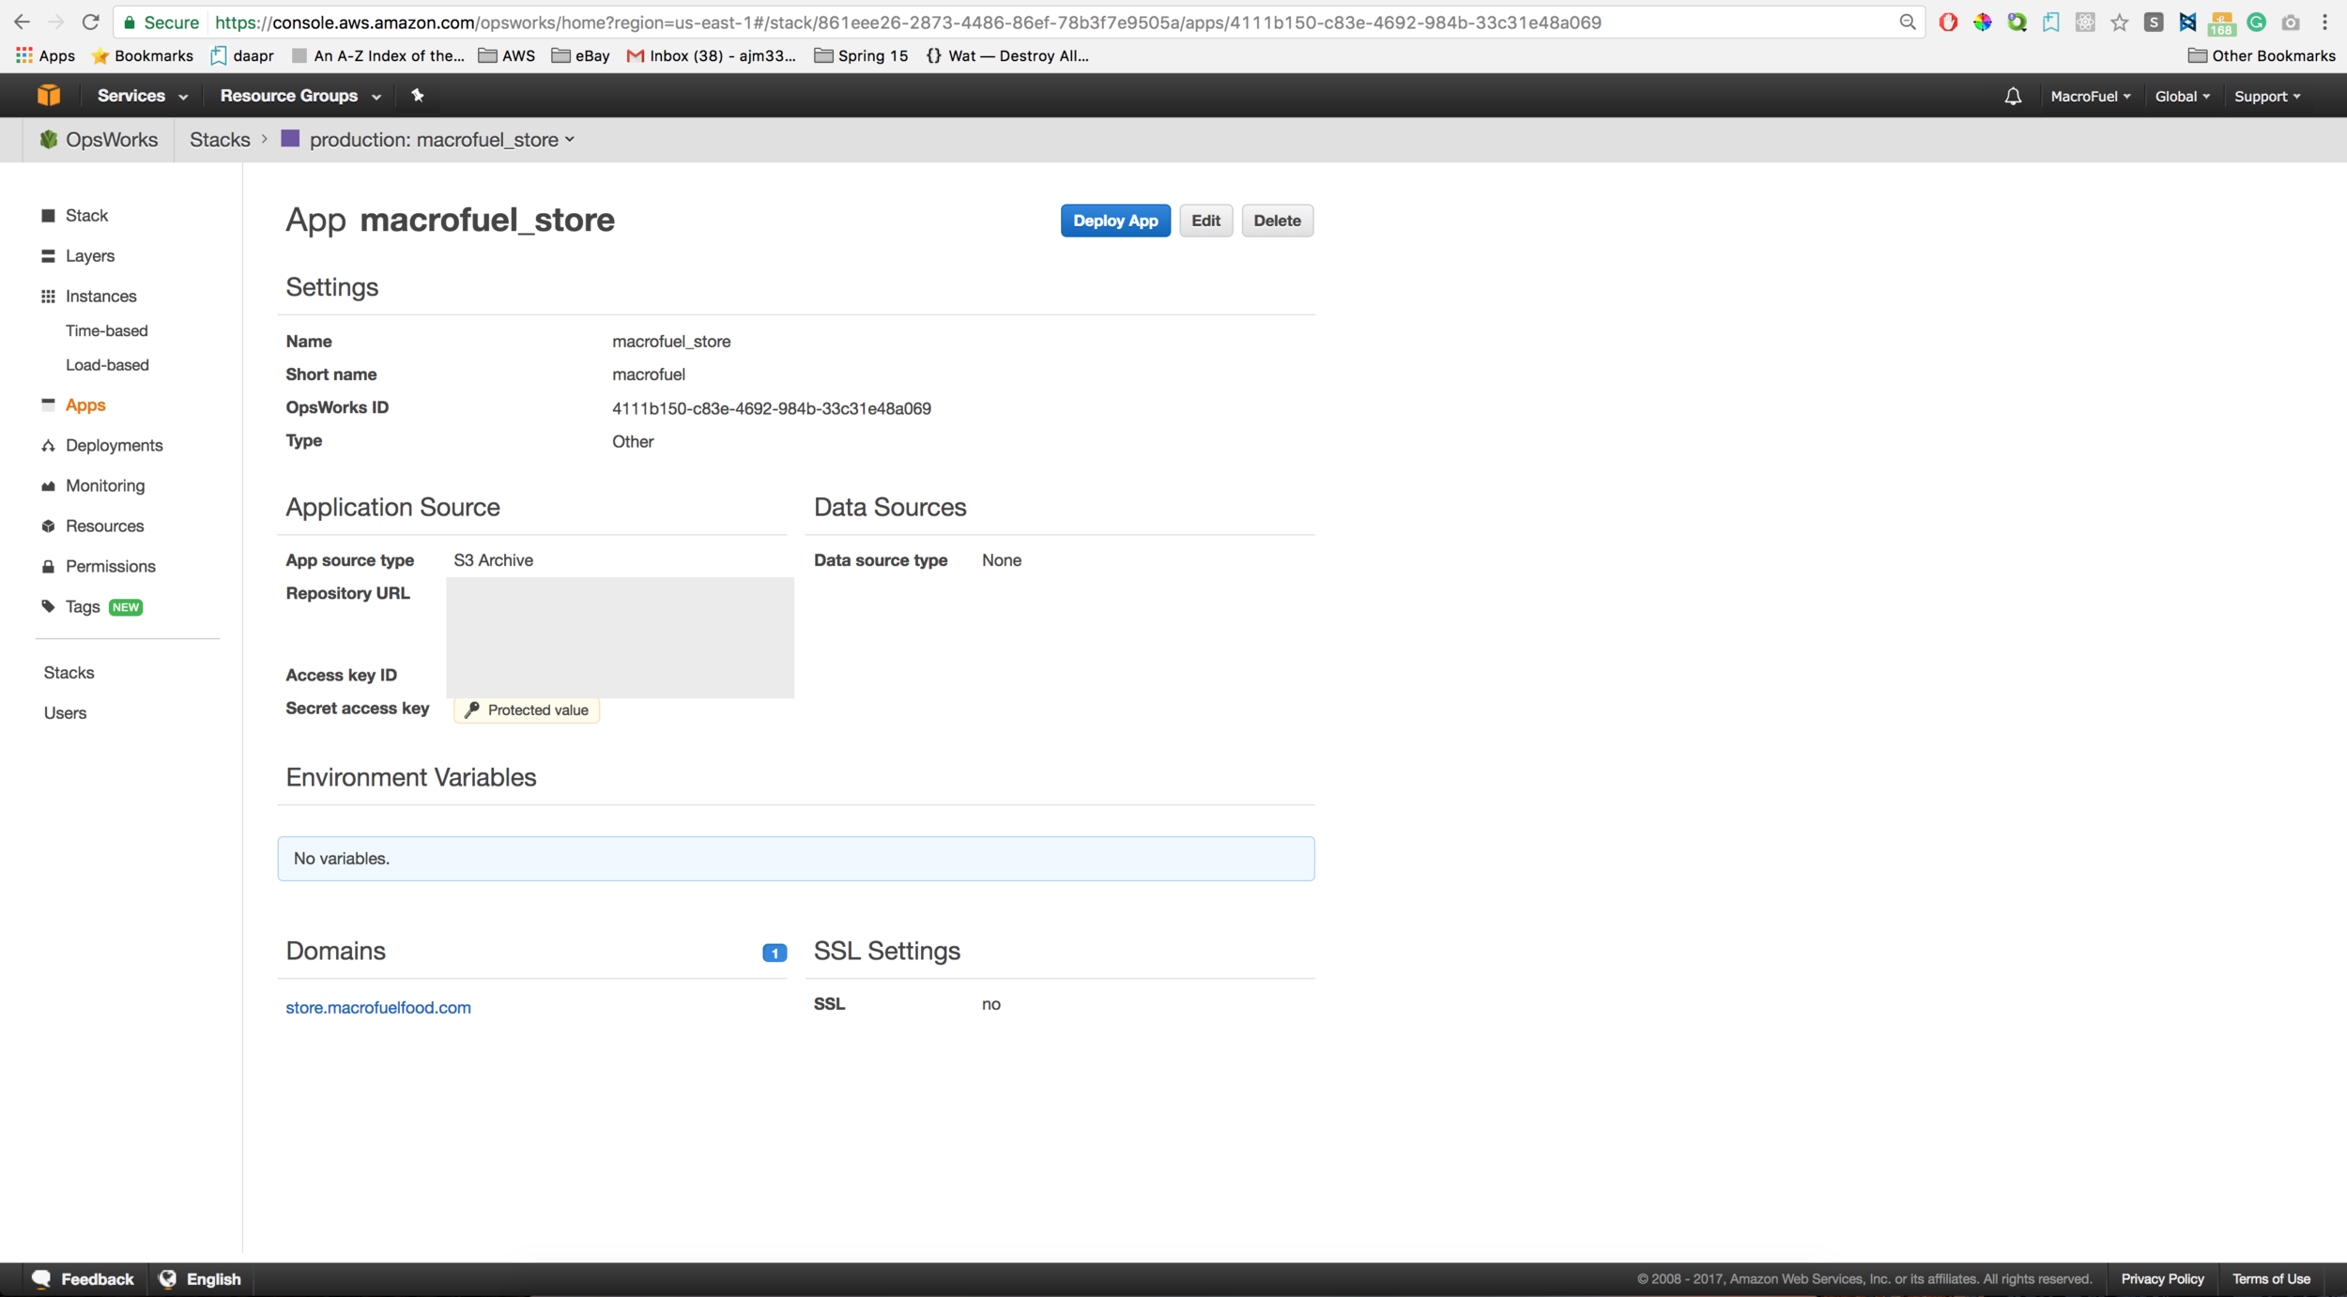2347x1297 pixels.
Task: Click the Stack square icon in sidebar
Action: pyautogui.click(x=49, y=216)
